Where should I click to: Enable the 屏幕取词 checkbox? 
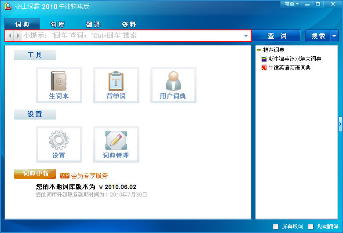click(275, 226)
